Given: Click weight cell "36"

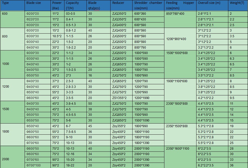Looking at the screenshot, I should click(238, 165).
